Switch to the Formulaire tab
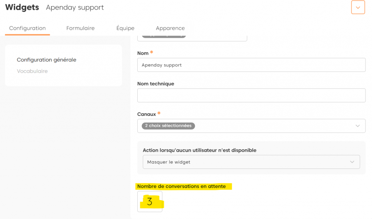 pos(80,28)
